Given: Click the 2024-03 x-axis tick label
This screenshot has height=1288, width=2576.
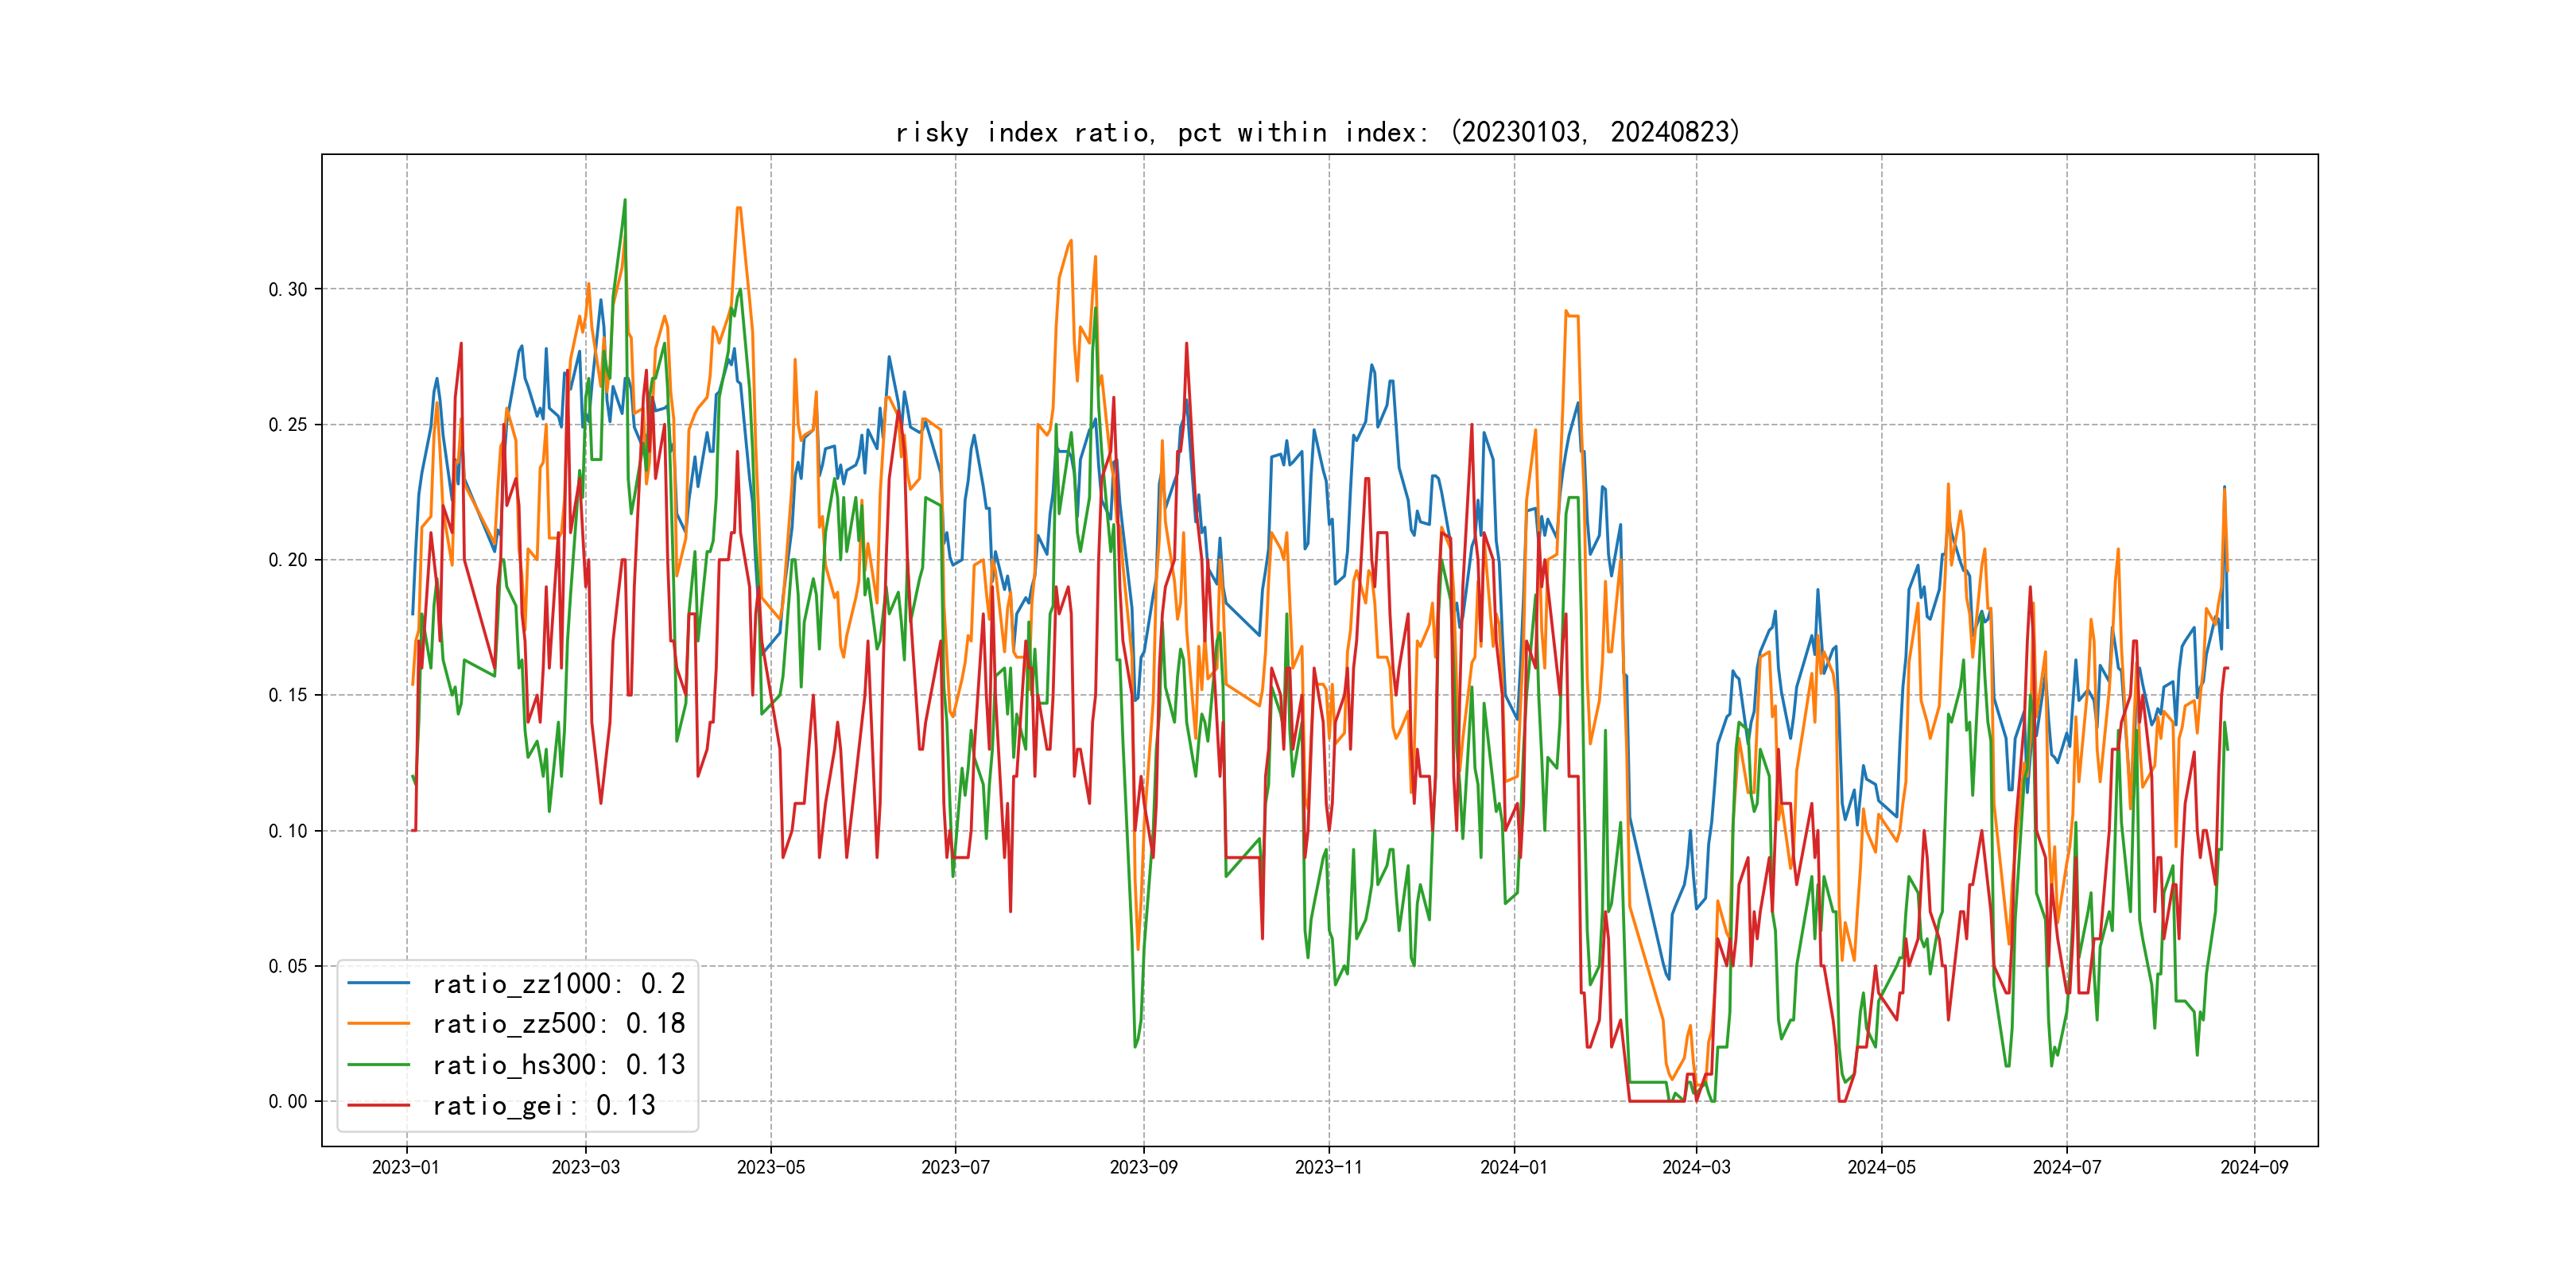Looking at the screenshot, I should pyautogui.click(x=1696, y=1167).
